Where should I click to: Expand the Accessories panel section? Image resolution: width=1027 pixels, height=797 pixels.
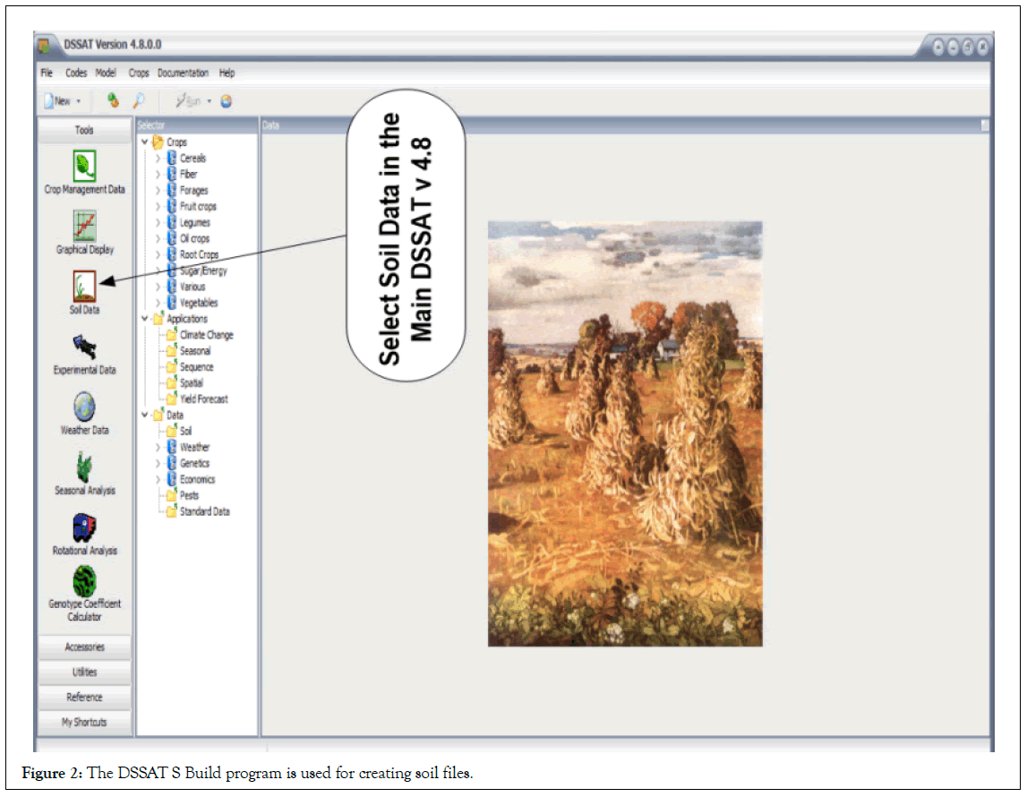(x=84, y=647)
